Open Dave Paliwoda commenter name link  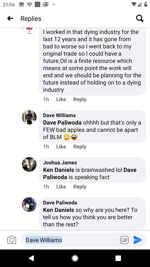click(60, 203)
